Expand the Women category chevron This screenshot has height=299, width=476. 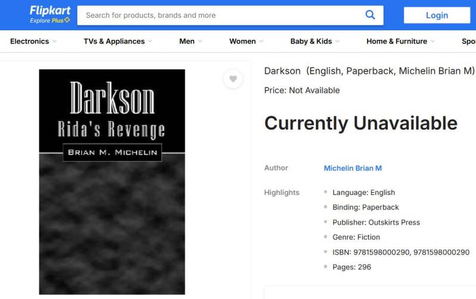[262, 41]
